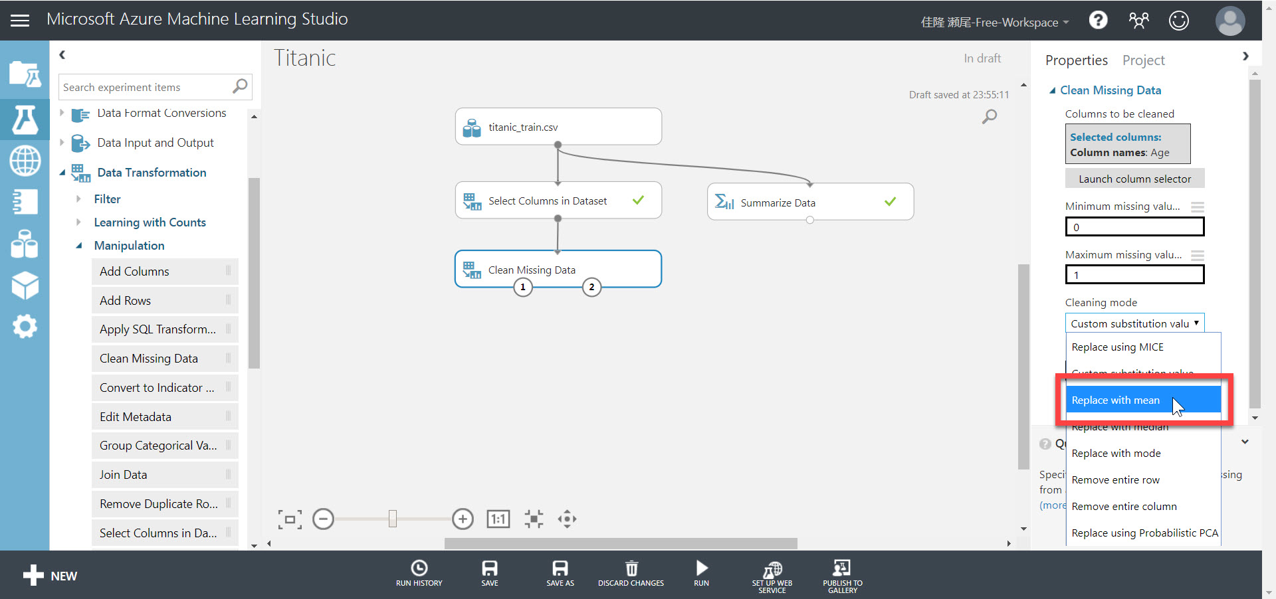Screen dimensions: 1276x599
Task: Zoom in the canvas with plus icon
Action: coord(463,519)
